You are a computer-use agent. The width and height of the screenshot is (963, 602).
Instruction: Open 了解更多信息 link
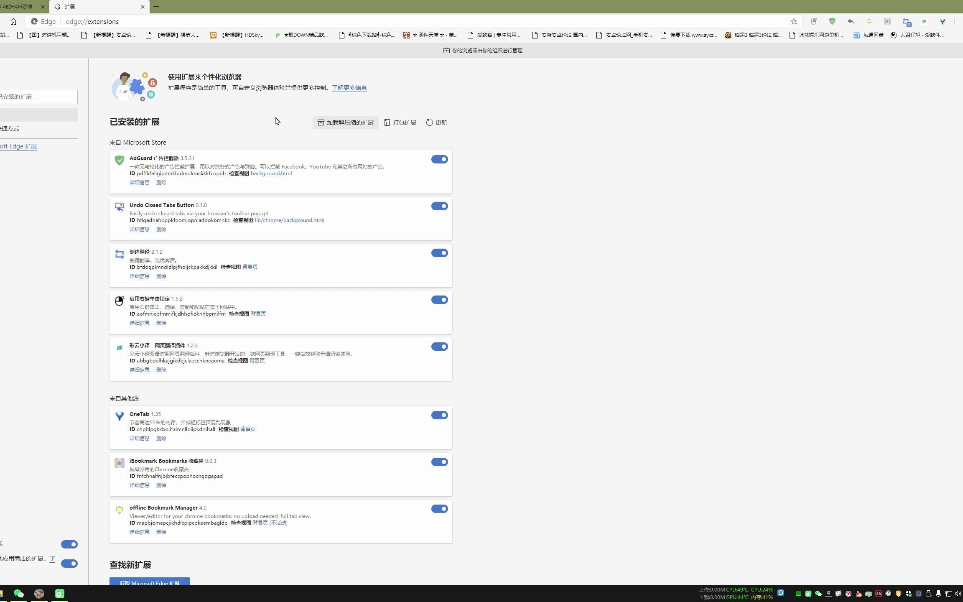click(x=349, y=88)
